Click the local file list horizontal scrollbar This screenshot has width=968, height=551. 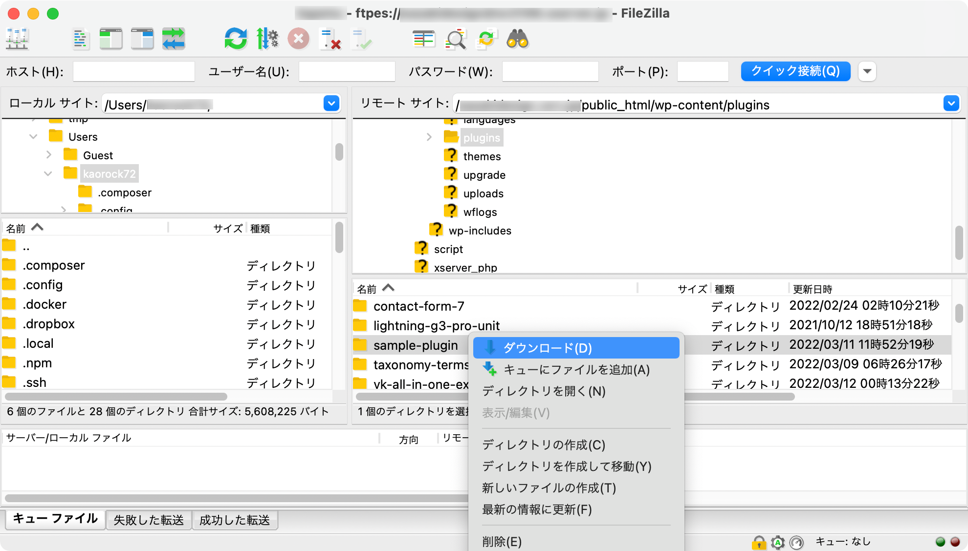[116, 396]
